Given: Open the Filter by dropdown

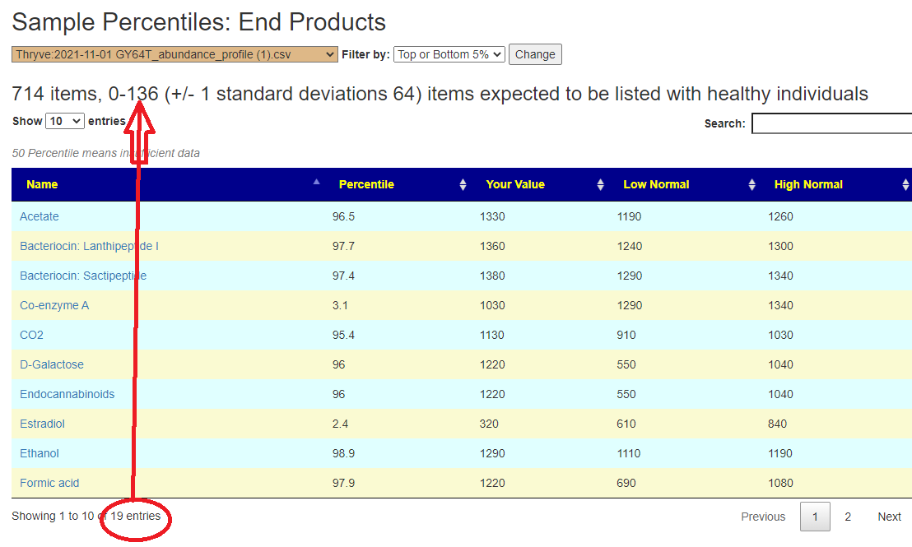Looking at the screenshot, I should (x=449, y=54).
